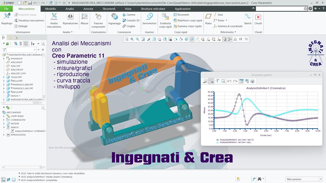Image resolution: width=326 pixels, height=183 pixels.
Task: Click the Cinghie belts button
Action: point(129,26)
